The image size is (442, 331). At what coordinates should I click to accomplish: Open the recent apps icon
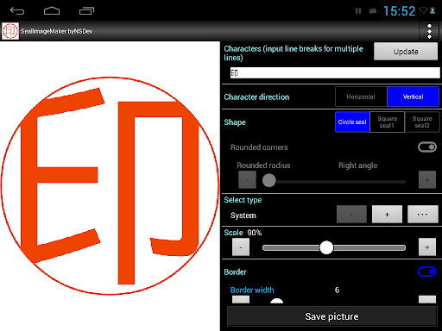pos(86,11)
